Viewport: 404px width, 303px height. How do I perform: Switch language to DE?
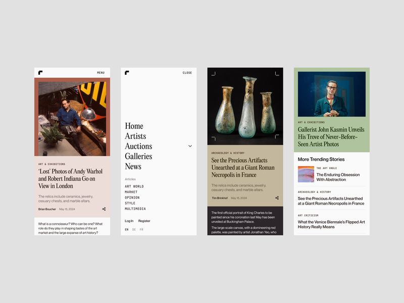point(134,229)
